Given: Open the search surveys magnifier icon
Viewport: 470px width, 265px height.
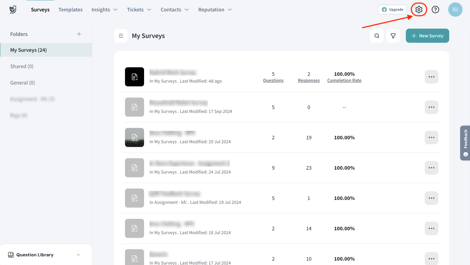Looking at the screenshot, I should tap(377, 36).
